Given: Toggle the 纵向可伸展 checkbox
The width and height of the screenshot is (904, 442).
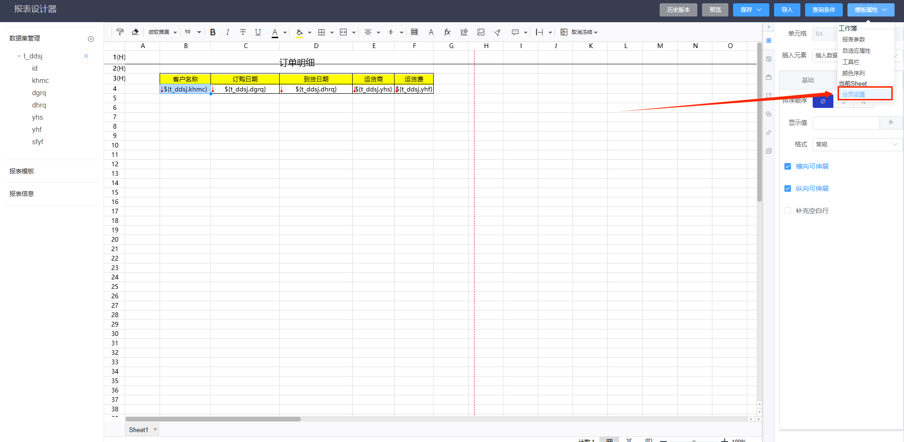Looking at the screenshot, I should (788, 188).
